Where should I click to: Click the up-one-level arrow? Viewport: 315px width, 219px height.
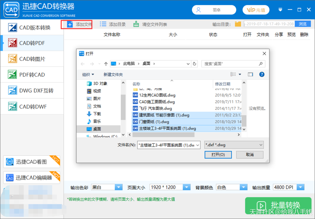click(106, 64)
